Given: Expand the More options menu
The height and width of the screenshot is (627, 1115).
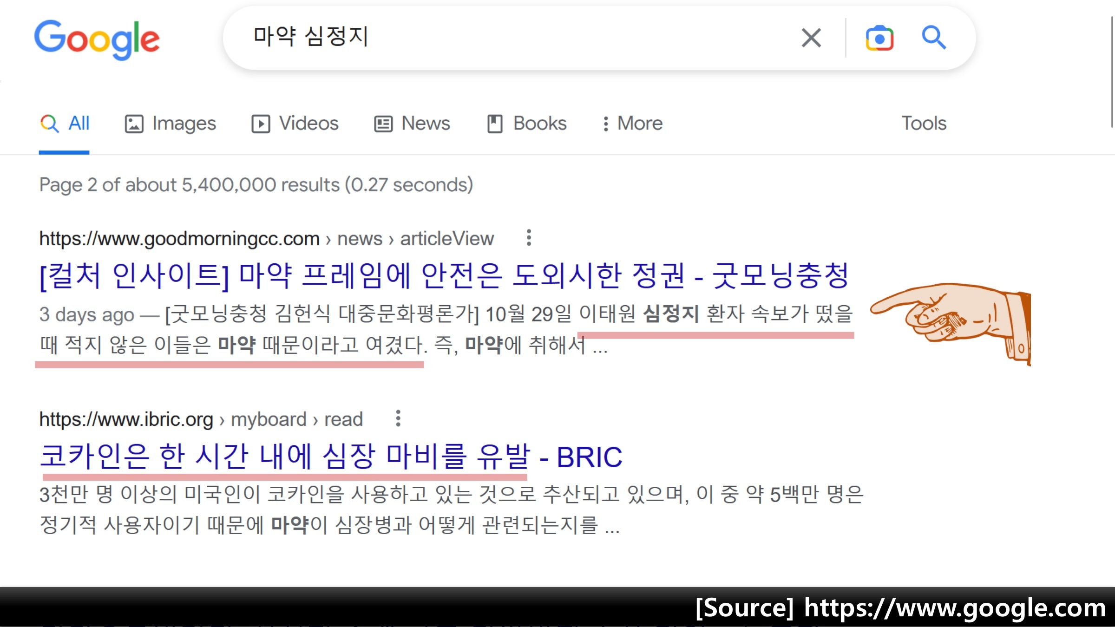Looking at the screenshot, I should click(x=632, y=124).
